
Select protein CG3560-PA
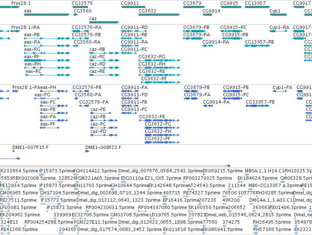pos(88,95)
